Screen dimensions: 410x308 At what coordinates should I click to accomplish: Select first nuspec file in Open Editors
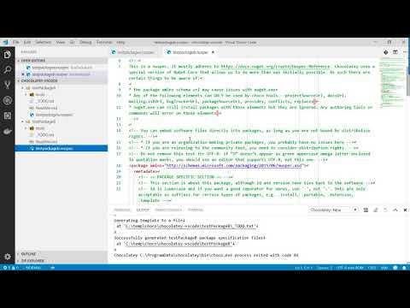coord(61,68)
